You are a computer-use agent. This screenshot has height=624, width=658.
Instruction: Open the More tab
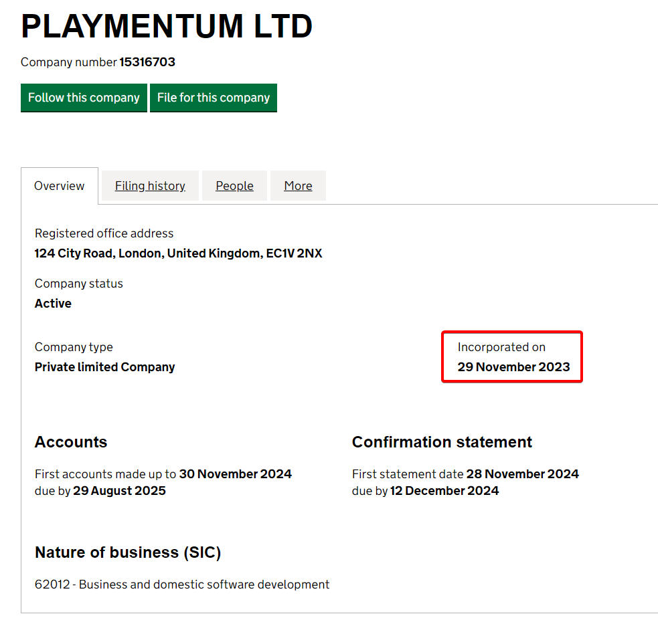[298, 186]
